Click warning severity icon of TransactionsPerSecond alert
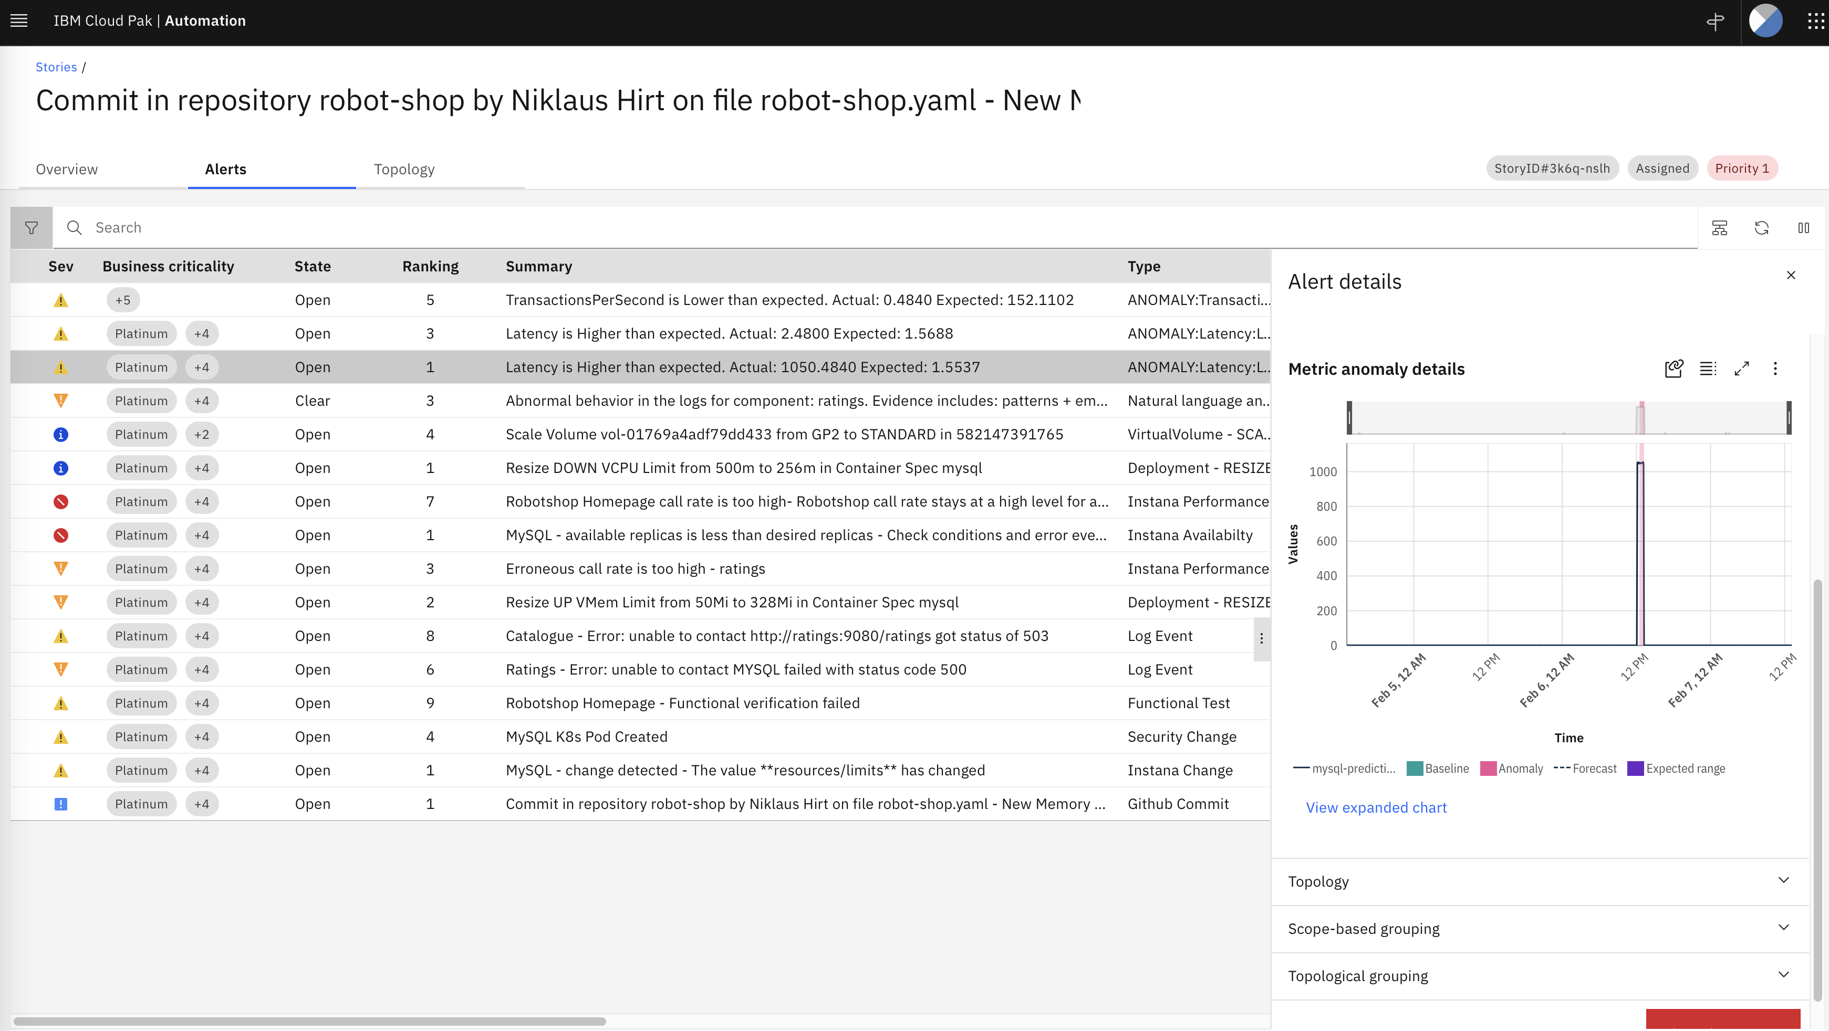1829x1031 pixels. coord(61,301)
